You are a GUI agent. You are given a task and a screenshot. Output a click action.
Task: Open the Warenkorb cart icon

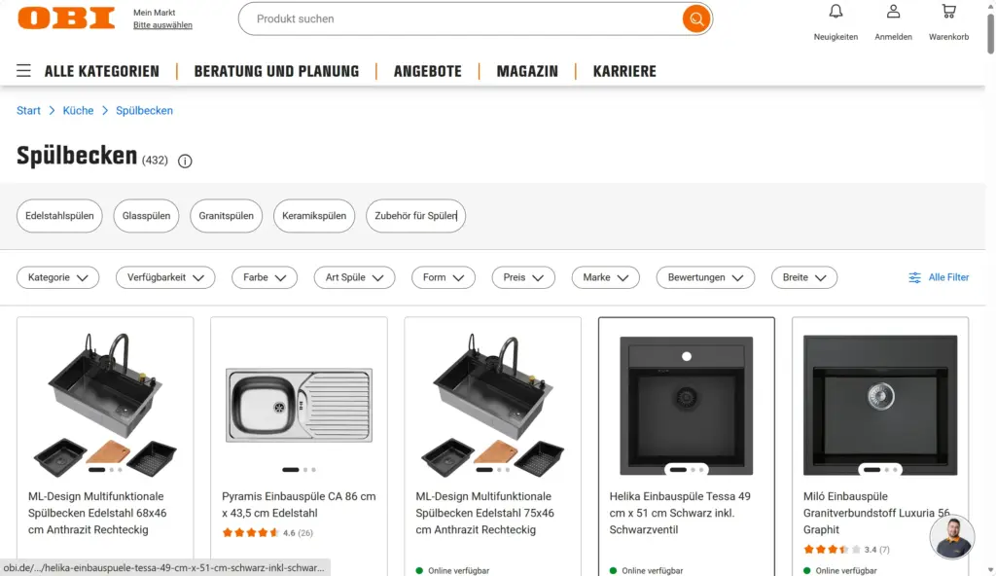point(949,12)
